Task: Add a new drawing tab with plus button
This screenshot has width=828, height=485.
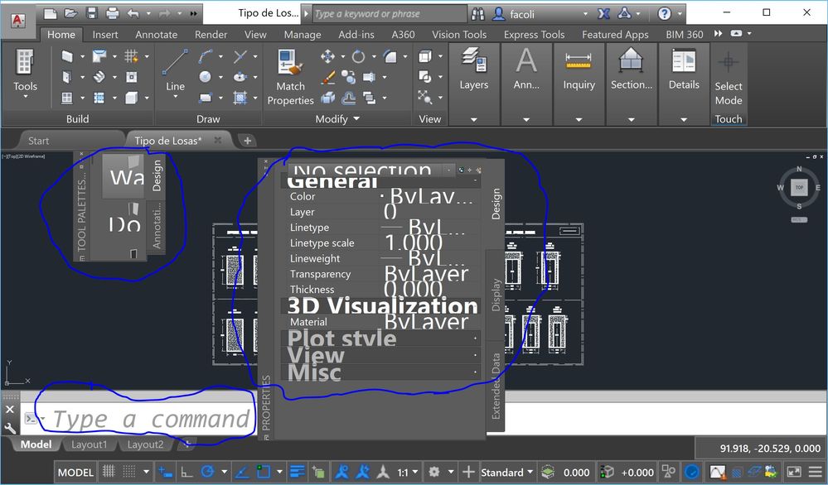Action: click(x=247, y=140)
